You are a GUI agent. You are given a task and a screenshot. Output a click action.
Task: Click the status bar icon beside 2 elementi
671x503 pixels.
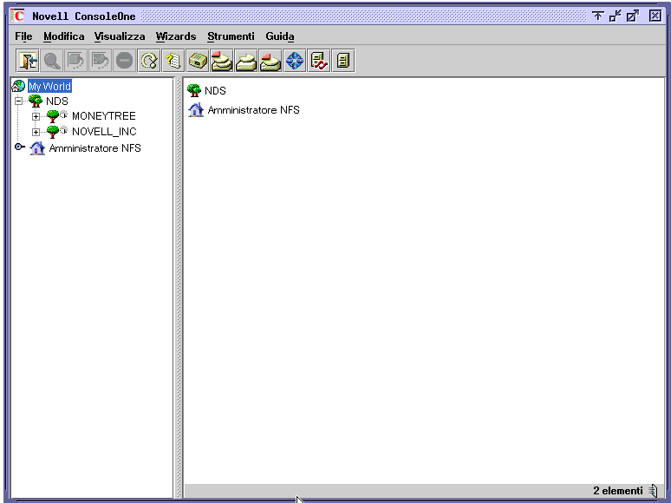pyautogui.click(x=653, y=491)
